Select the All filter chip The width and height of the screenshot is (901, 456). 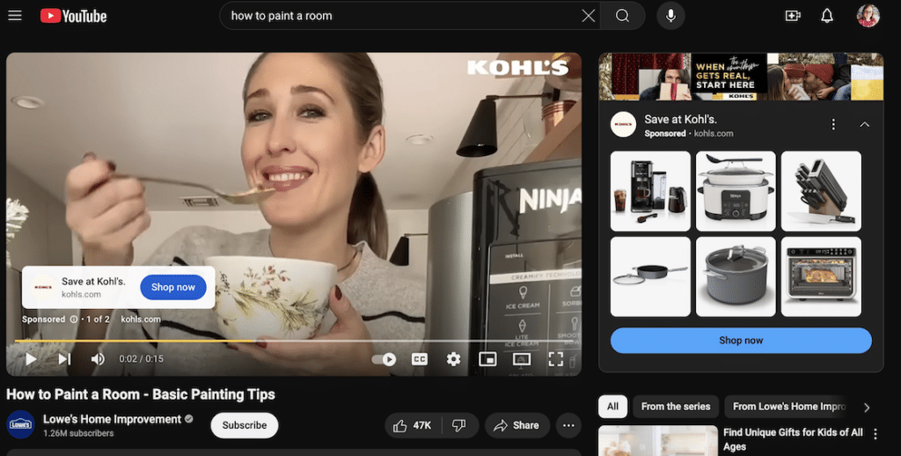[x=612, y=407]
